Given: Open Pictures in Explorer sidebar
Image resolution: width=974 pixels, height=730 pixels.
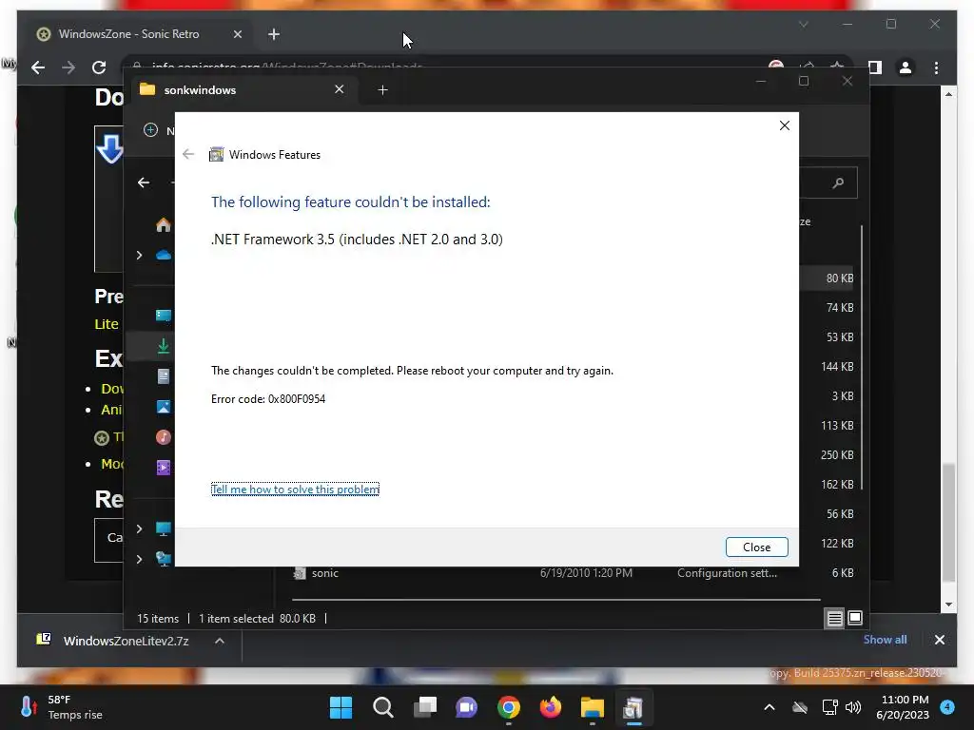Looking at the screenshot, I should (164, 407).
